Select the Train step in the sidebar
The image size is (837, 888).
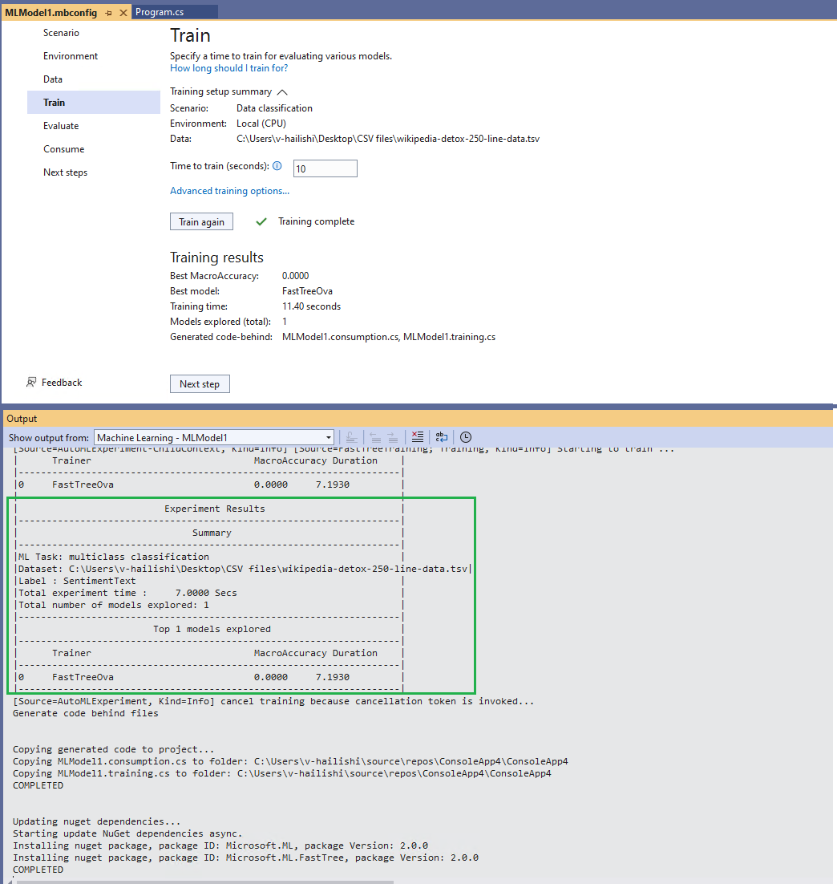coord(54,102)
